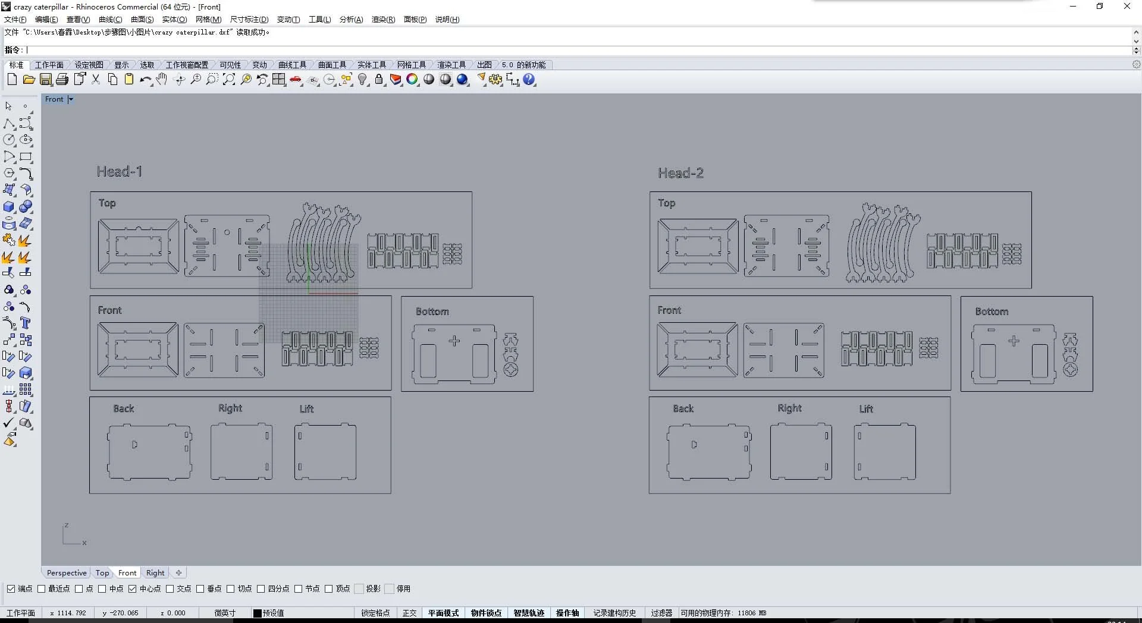Image resolution: width=1142 pixels, height=623 pixels.
Task: Click the Zoom extents icon
Action: coord(229,79)
